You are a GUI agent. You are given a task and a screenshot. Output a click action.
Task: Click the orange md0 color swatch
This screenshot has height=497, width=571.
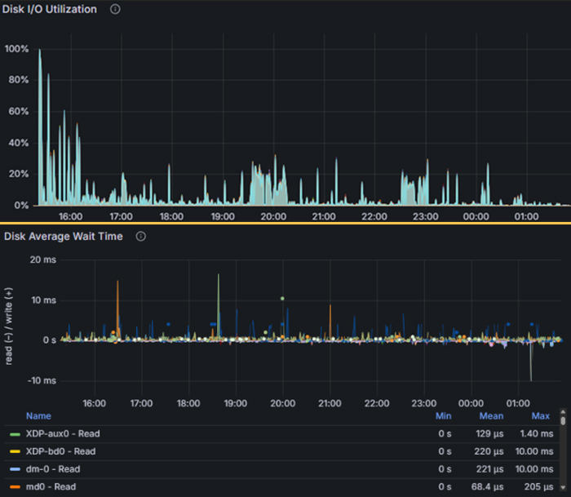[x=15, y=487]
